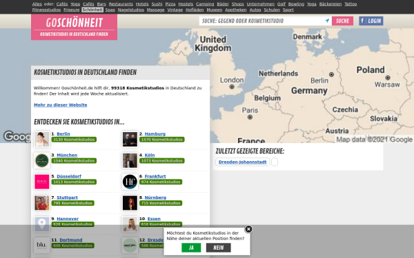Image resolution: width=414 pixels, height=258 pixels.
Task: Open the Hannover city link
Action: pos(68,219)
